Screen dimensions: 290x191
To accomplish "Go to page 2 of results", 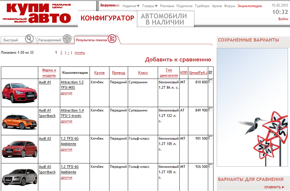I will tap(61, 52).
